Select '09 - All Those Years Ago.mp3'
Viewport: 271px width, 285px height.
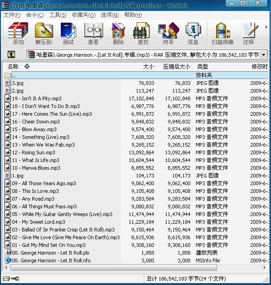tap(44, 183)
